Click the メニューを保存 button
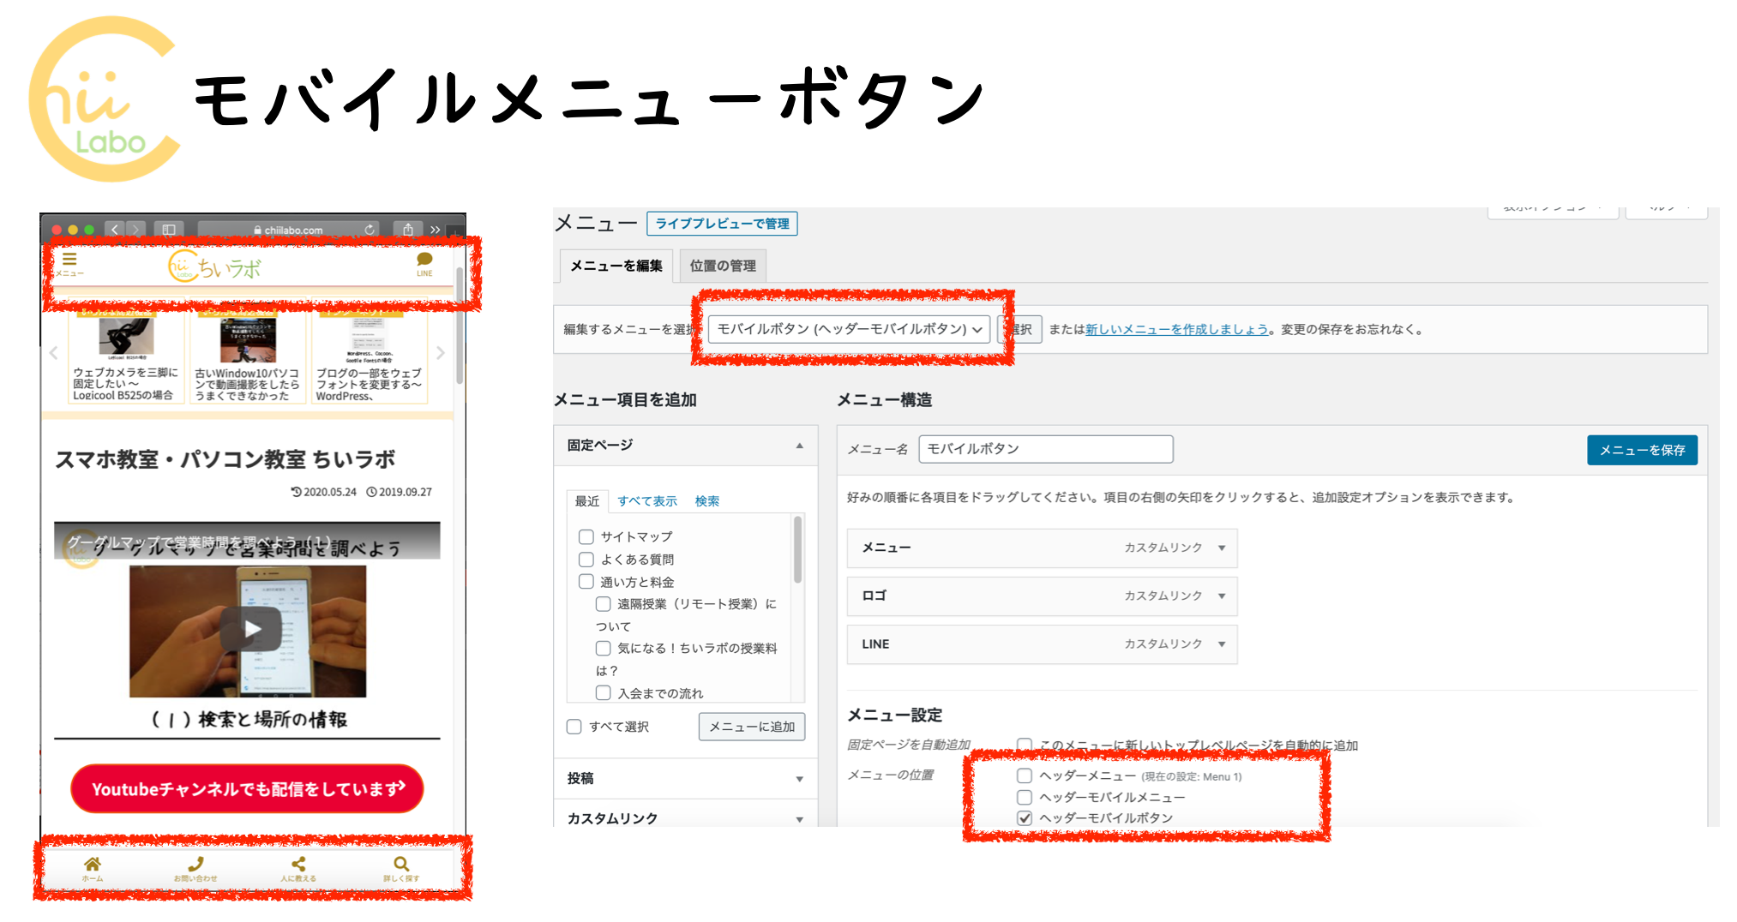 point(1641,449)
